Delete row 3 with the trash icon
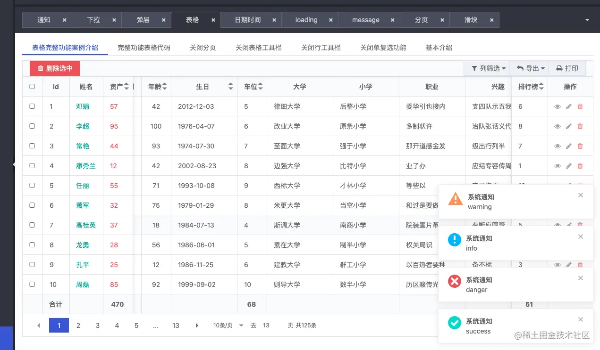Screen dimensions: 600x350 pyautogui.click(x=580, y=146)
